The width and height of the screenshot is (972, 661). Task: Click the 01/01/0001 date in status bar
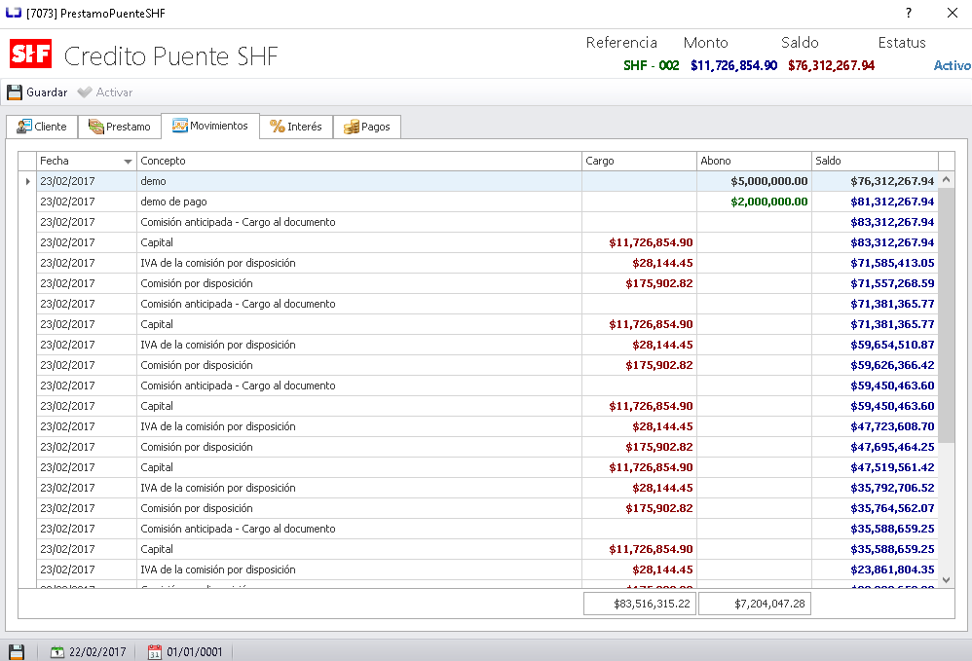click(194, 651)
